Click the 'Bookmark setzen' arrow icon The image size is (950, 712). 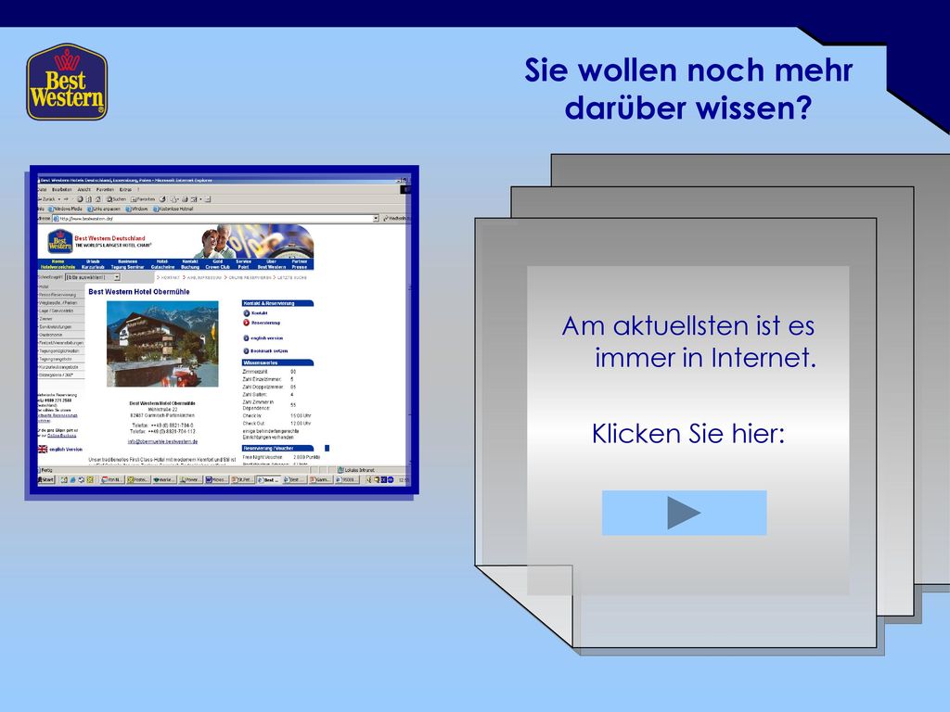tap(247, 350)
